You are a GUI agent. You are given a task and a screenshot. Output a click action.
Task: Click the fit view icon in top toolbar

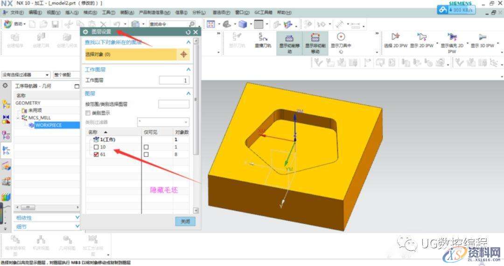coord(211,24)
